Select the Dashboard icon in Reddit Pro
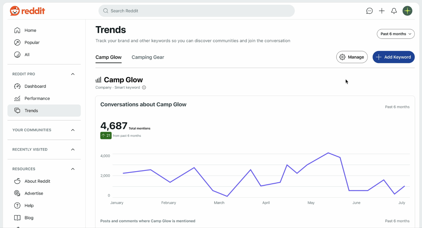This screenshot has width=422, height=228. coord(17,86)
